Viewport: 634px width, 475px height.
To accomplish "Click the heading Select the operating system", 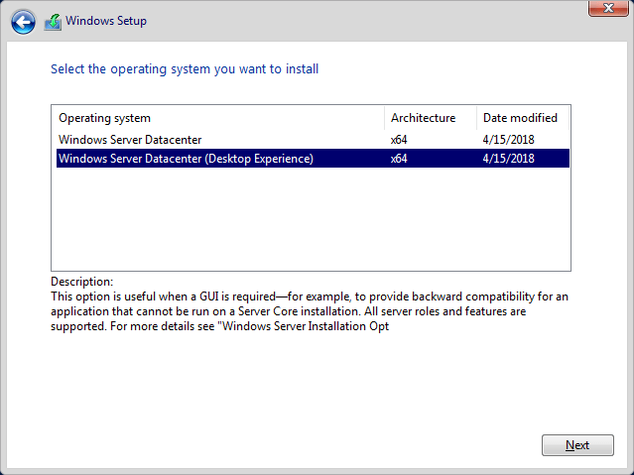I will click(x=185, y=68).
